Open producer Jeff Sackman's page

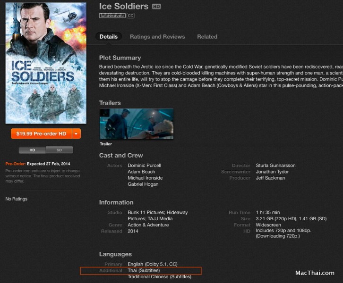pos(270,178)
